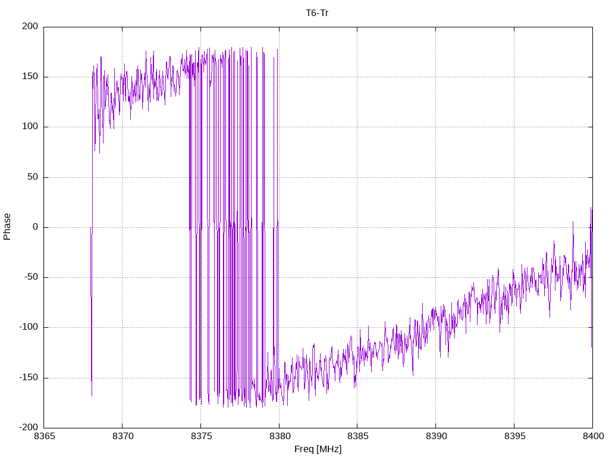The width and height of the screenshot is (609, 457).
Task: Click the x-axis value 8395
Action: tap(514, 436)
